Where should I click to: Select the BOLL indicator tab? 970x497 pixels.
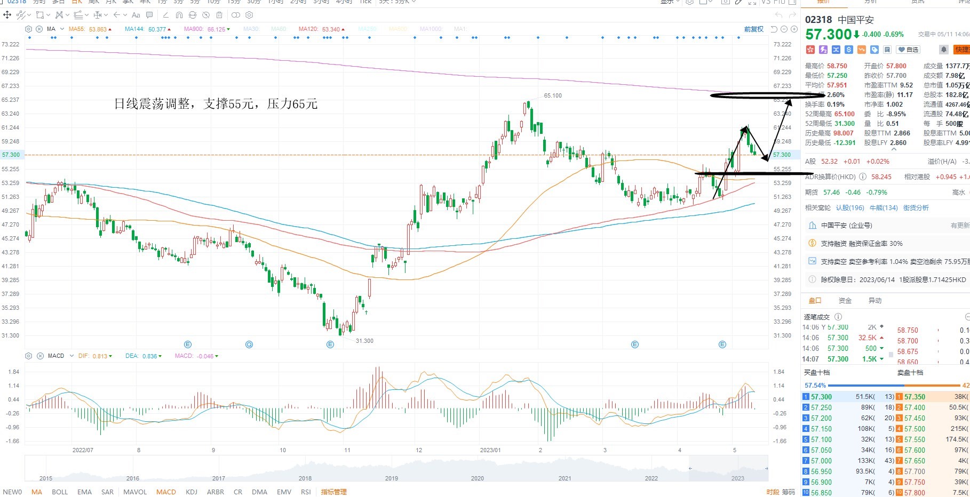click(60, 492)
